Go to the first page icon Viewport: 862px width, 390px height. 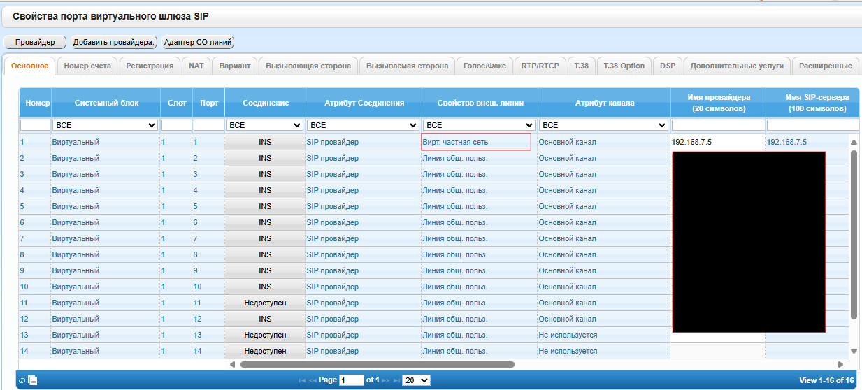pyautogui.click(x=302, y=380)
